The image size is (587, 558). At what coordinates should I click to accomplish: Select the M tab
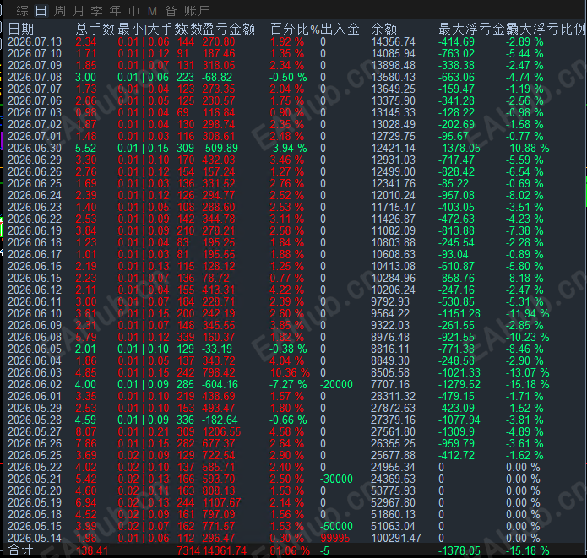click(x=152, y=11)
